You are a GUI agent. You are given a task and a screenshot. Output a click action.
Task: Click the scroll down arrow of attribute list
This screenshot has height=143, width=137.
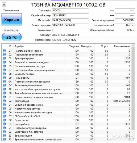(x=133, y=139)
